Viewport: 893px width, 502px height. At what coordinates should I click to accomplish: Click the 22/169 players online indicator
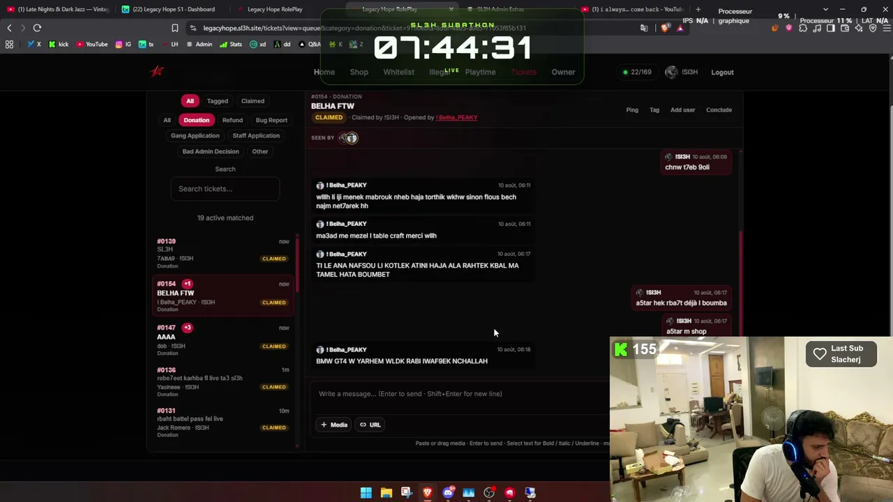(x=637, y=72)
